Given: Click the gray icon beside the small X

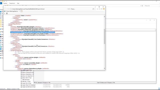Looking at the screenshot, I should click(7, 13).
